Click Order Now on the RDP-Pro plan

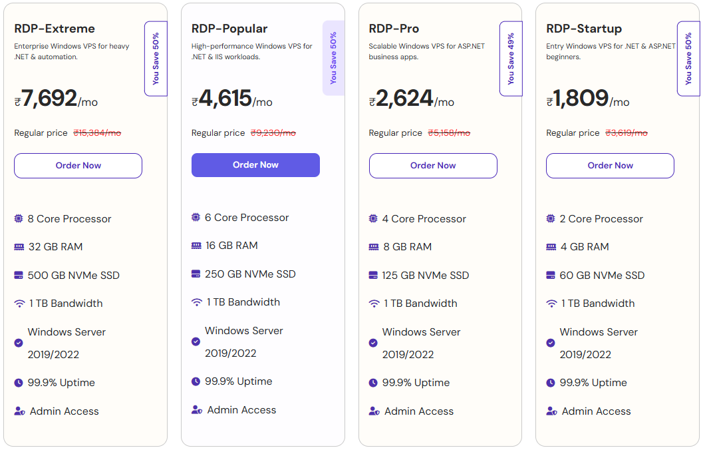[x=433, y=165]
